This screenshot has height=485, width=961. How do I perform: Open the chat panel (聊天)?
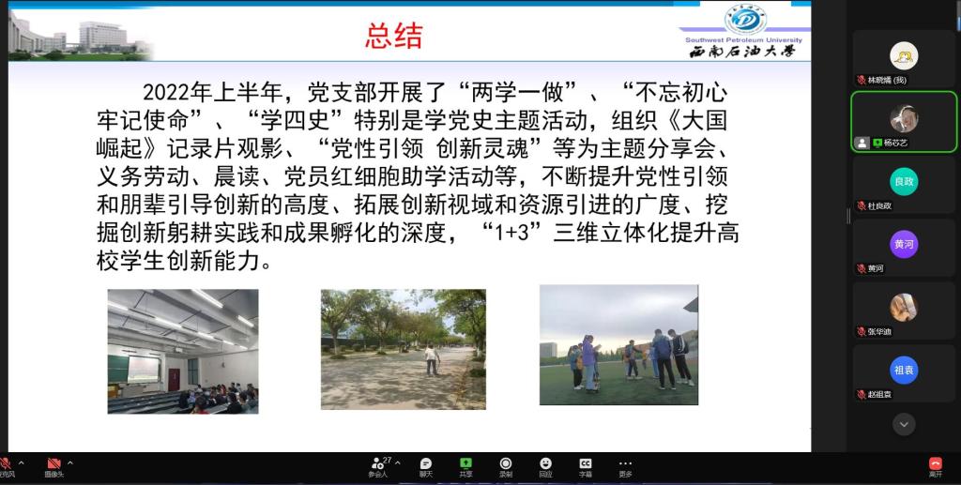point(426,466)
